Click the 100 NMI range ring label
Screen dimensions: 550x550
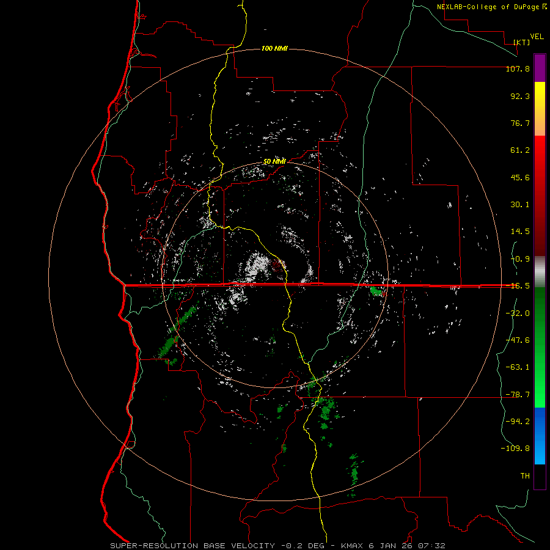point(274,48)
